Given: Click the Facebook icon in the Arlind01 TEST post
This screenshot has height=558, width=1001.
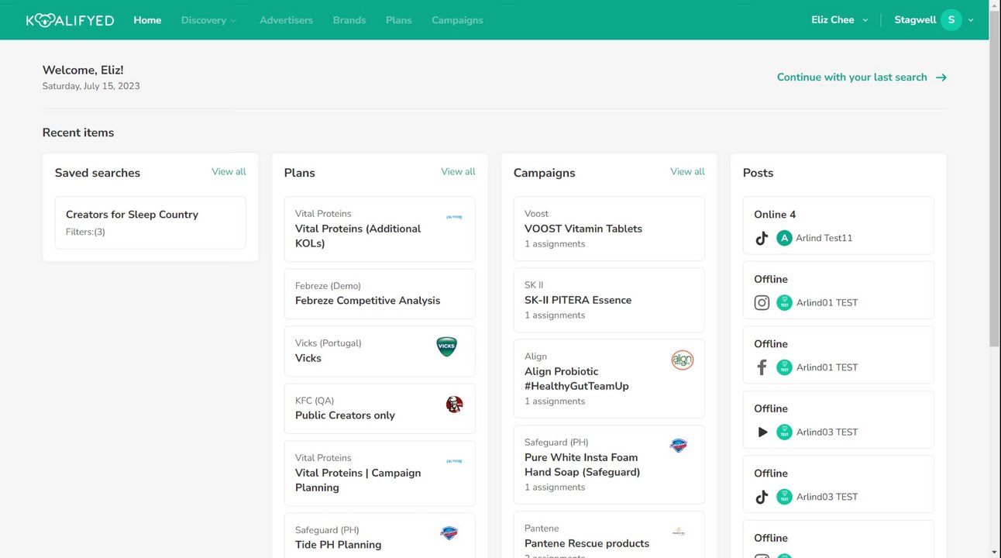Looking at the screenshot, I should click(x=762, y=367).
